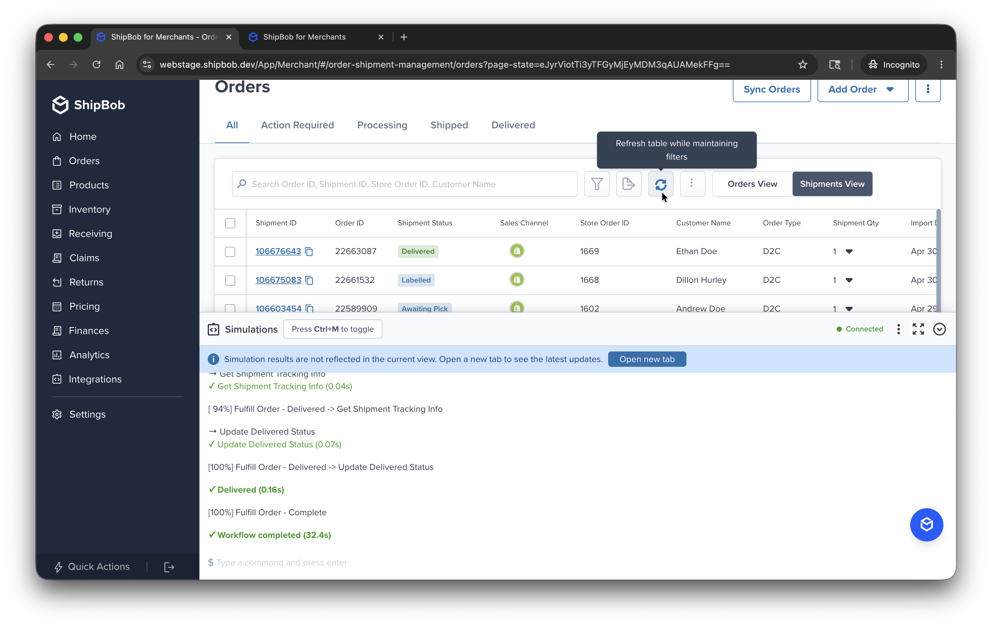This screenshot has height=627, width=992.
Task: Click the Finances sidebar icon
Action: pos(57,331)
